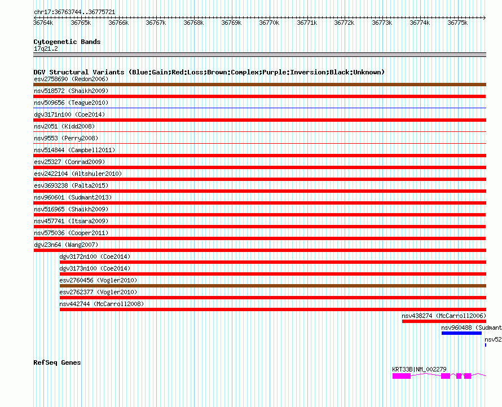The image size is (502, 407).
Task: Click the esv2760456 (Vogler2010) brown complex bar
Action: coord(273,286)
